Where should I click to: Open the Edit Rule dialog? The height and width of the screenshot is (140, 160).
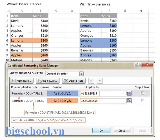coord(48,81)
